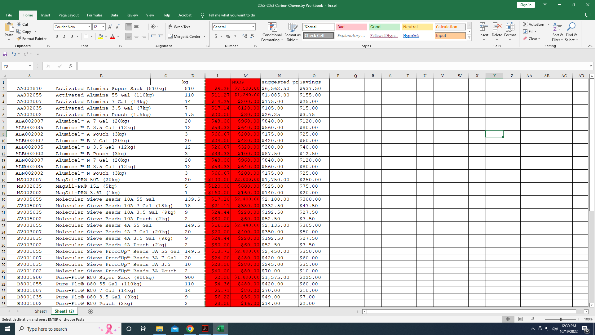595x335 pixels.
Task: Click Increase Indent icon
Action: coord(161,36)
